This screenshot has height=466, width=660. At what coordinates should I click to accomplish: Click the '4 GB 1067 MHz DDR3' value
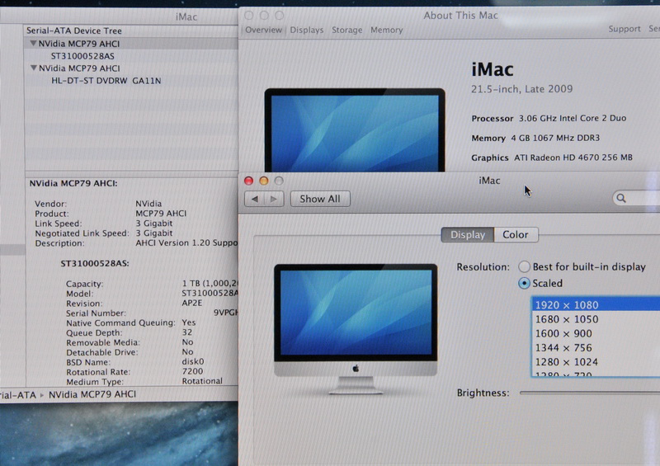(555, 138)
